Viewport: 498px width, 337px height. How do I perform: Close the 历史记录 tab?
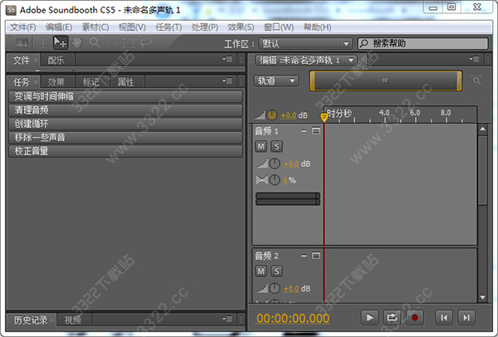[x=52, y=319]
